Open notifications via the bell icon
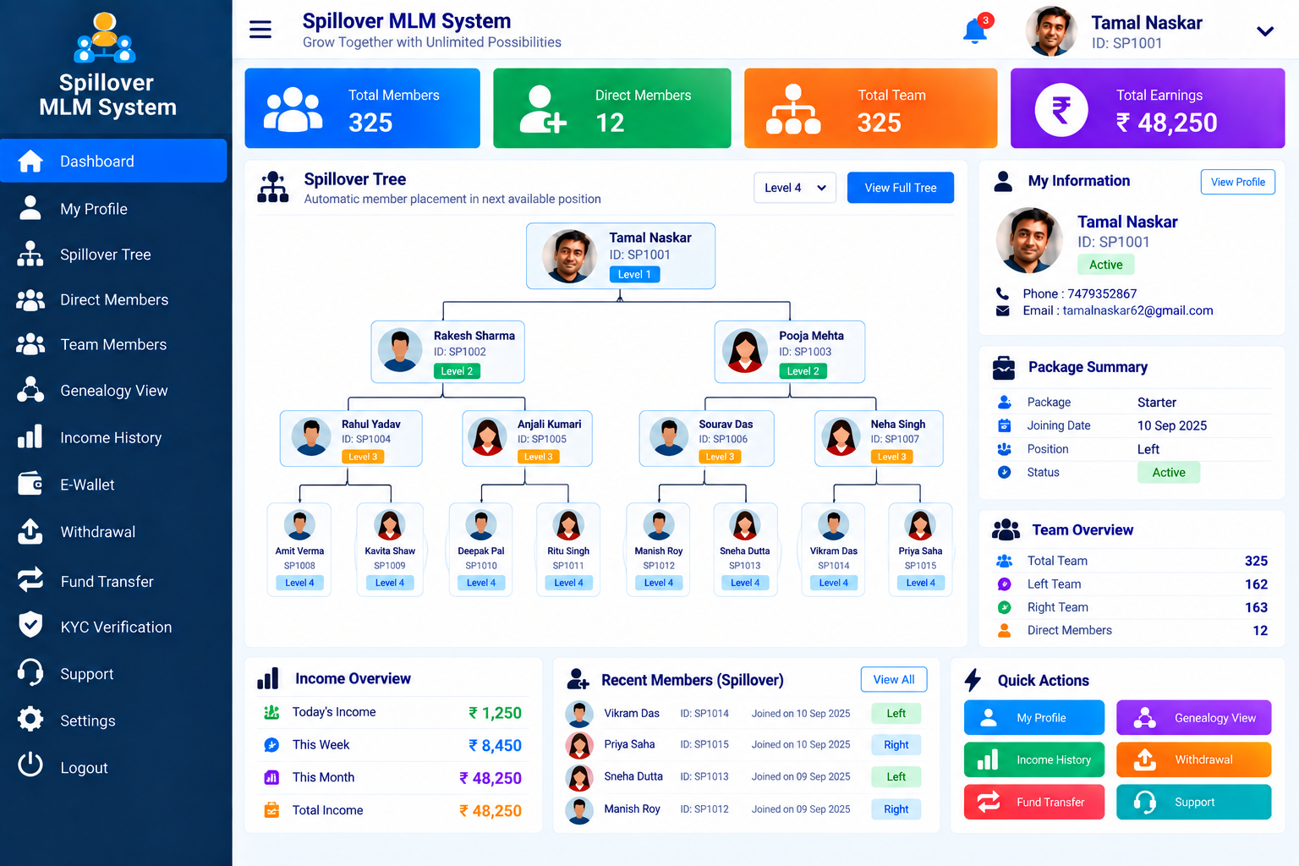The width and height of the screenshot is (1299, 866). point(975,31)
